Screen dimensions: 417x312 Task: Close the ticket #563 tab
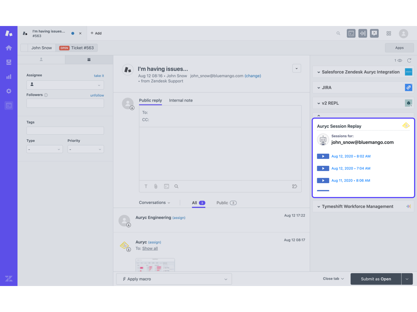tap(80, 33)
